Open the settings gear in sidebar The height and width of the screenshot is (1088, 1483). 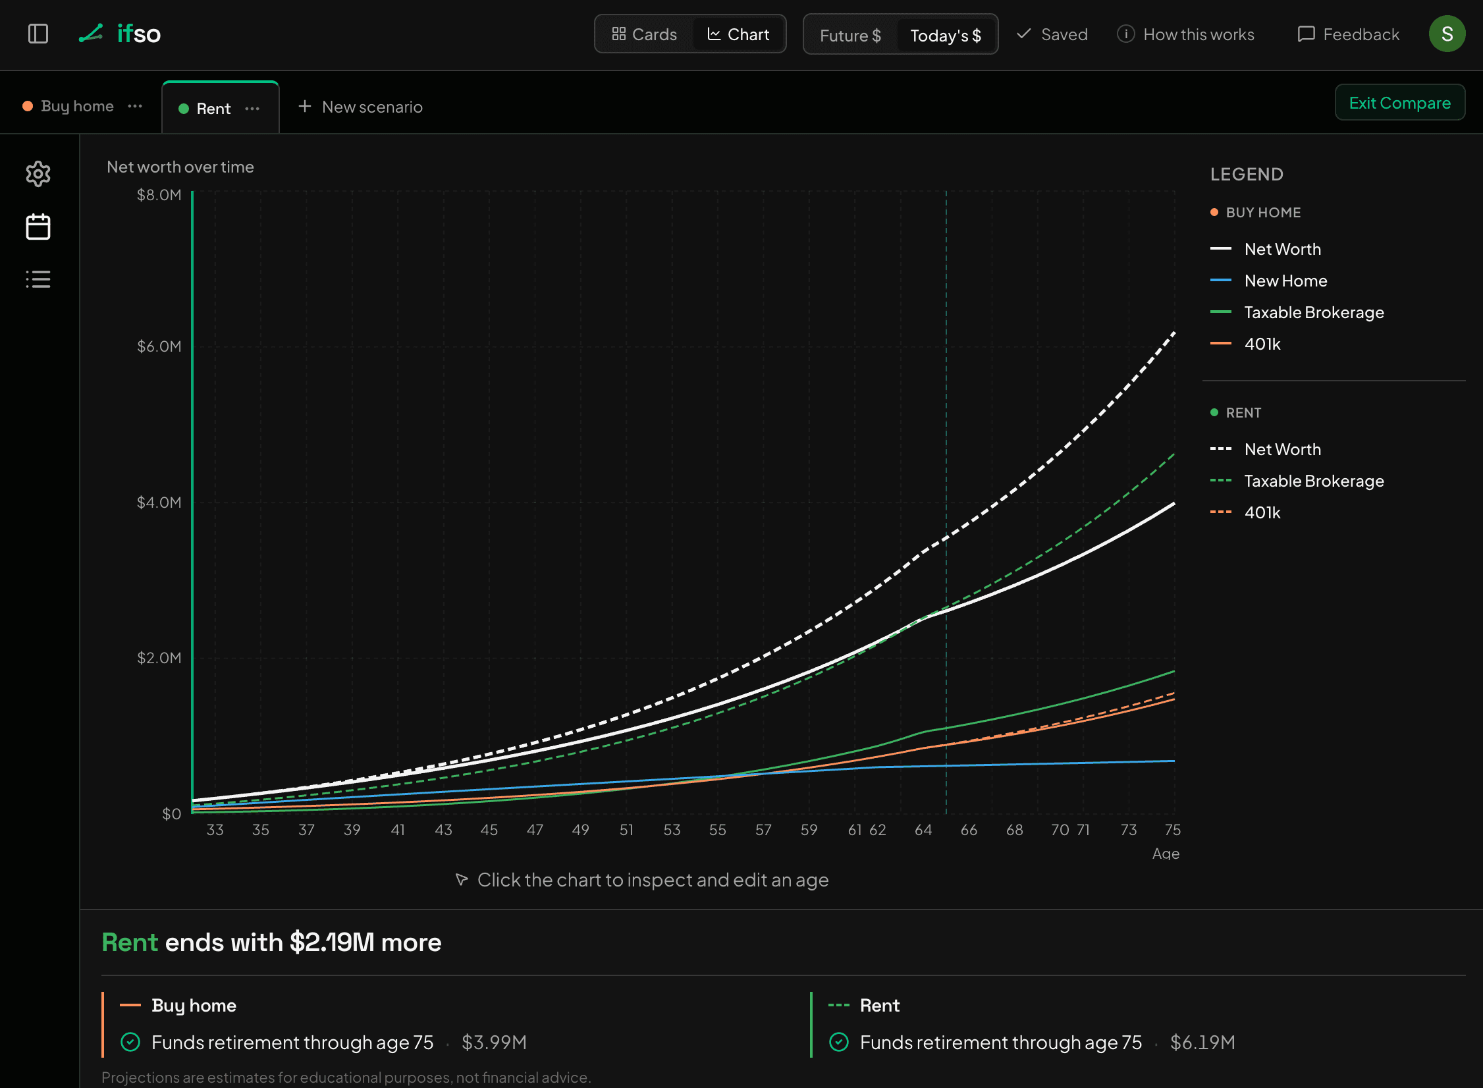[x=38, y=174]
